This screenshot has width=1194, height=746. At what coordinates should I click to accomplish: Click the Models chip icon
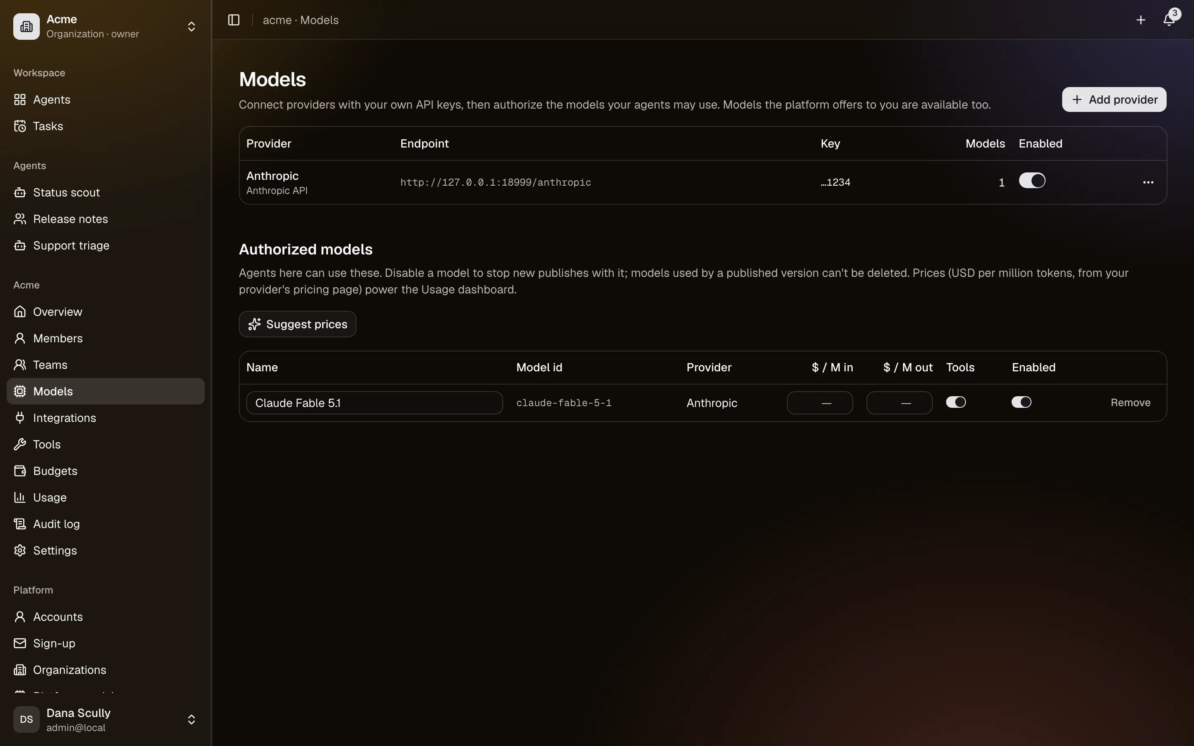[20, 391]
